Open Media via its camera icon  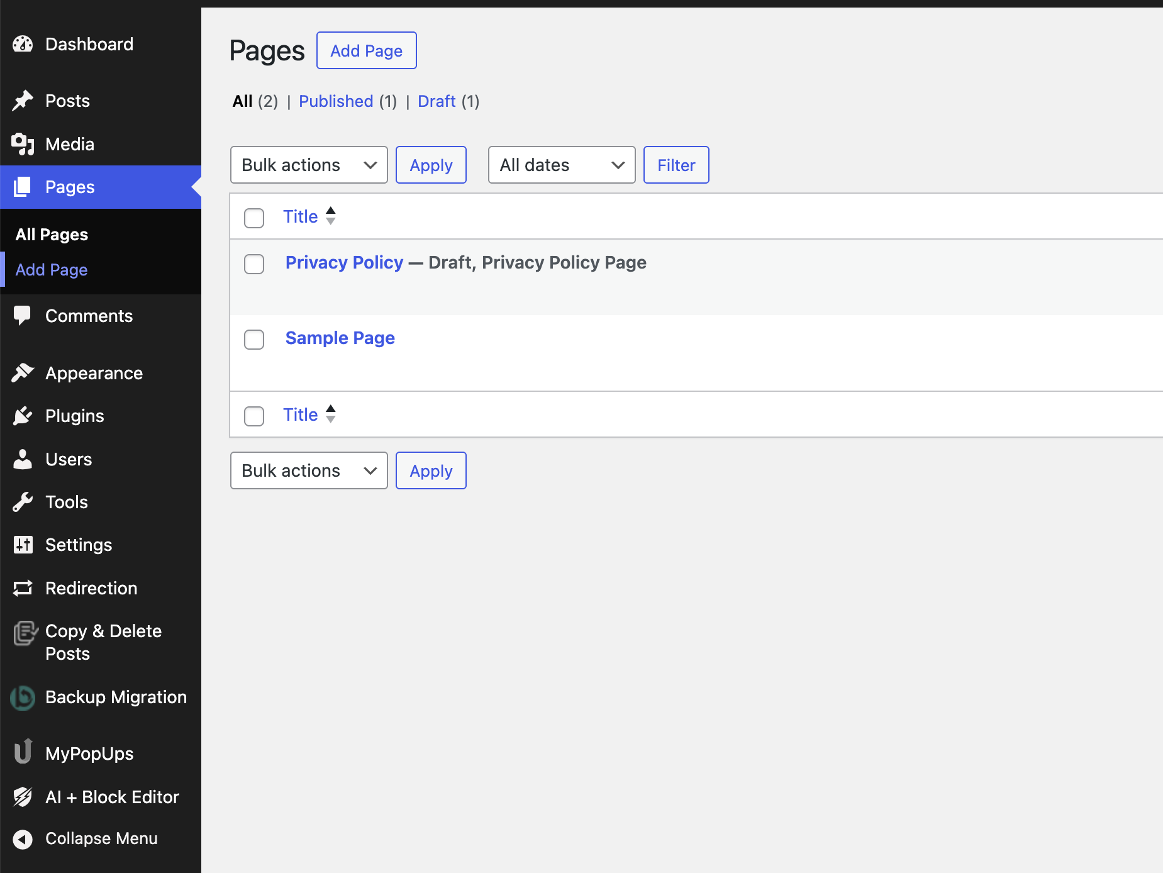(x=23, y=144)
